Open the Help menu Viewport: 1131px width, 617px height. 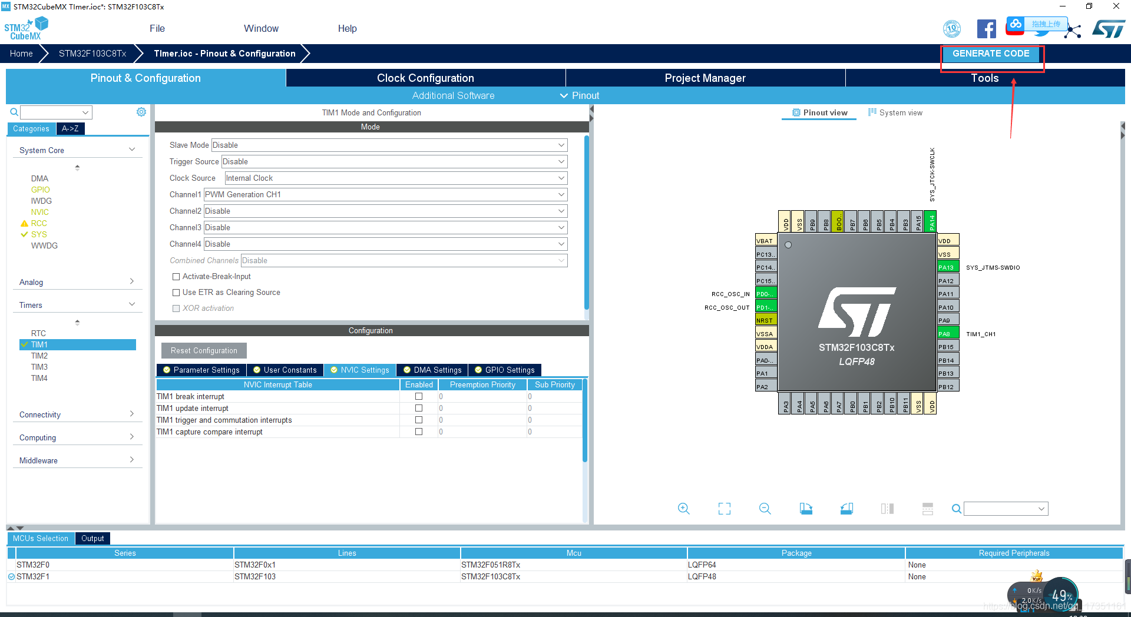click(347, 28)
